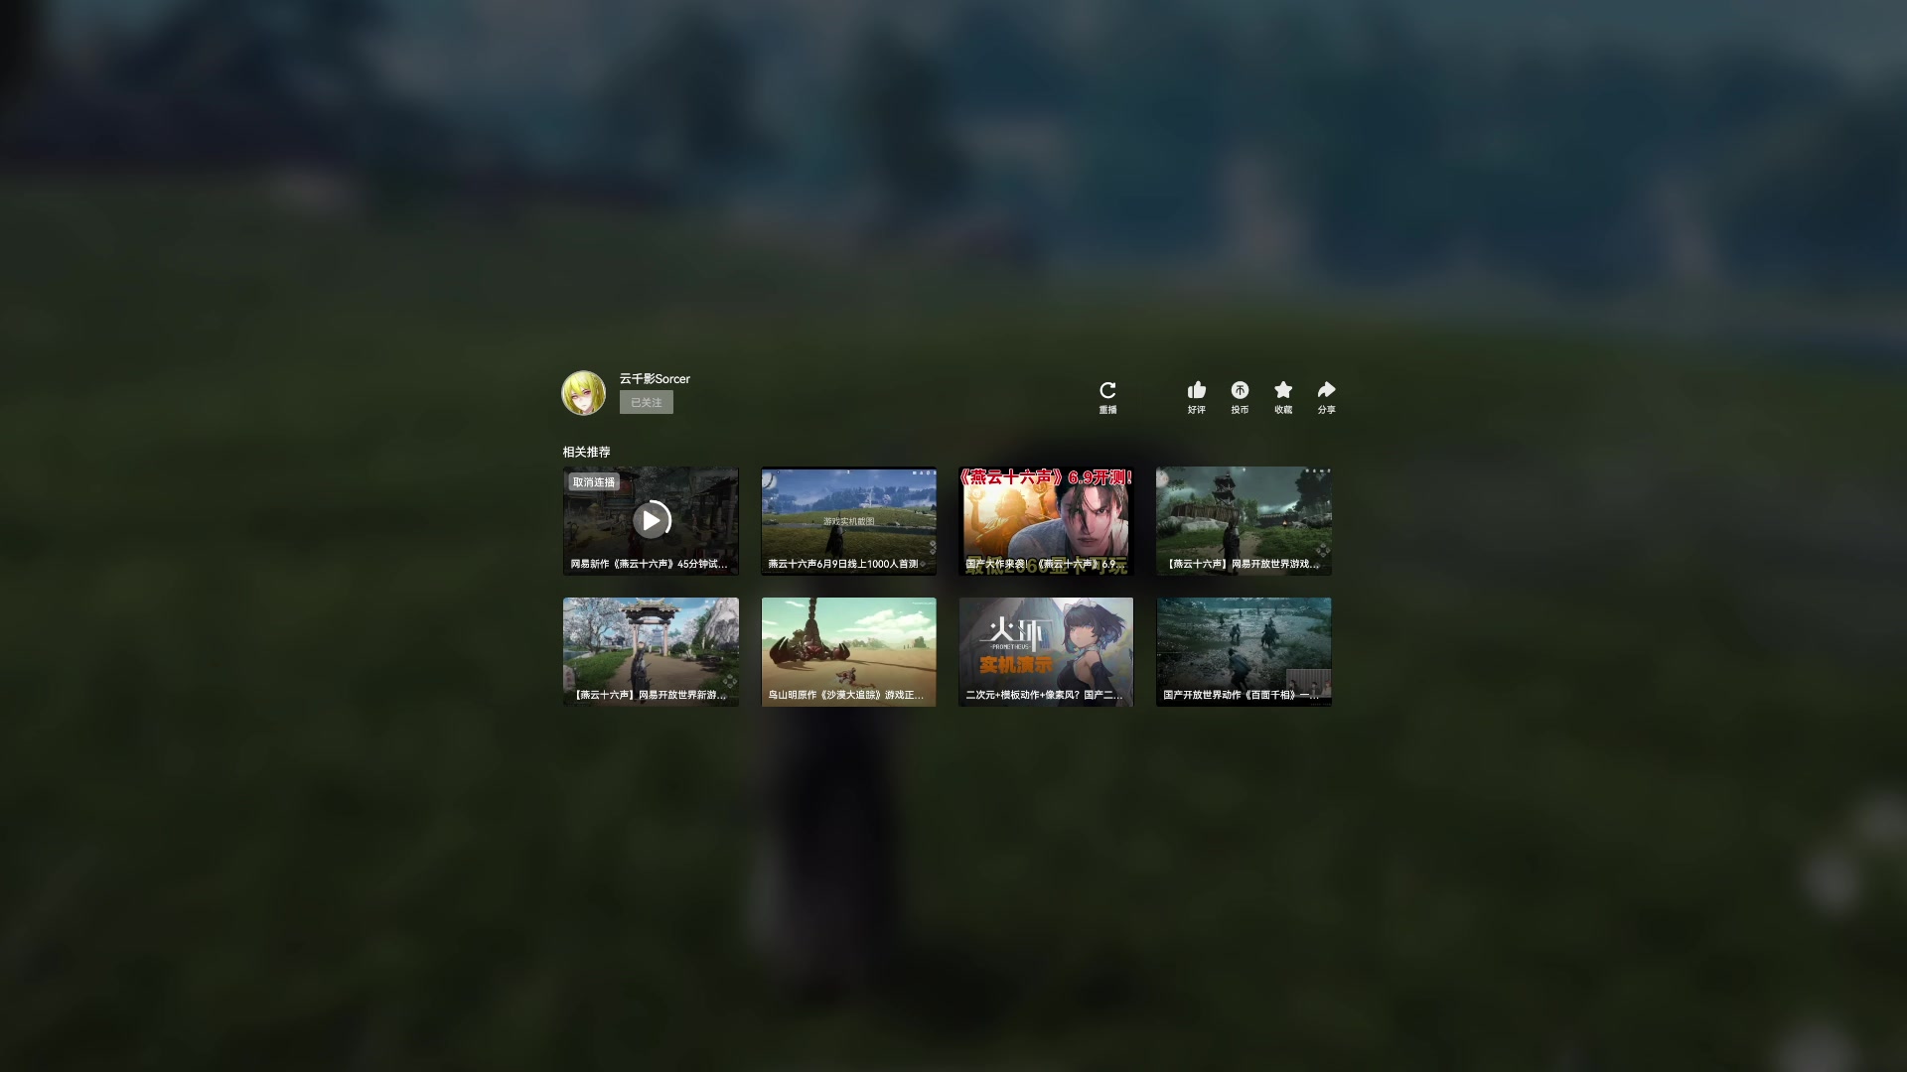Open 【燕云十六声】网易开放世界游戏 video thumbnail

coord(1243,520)
